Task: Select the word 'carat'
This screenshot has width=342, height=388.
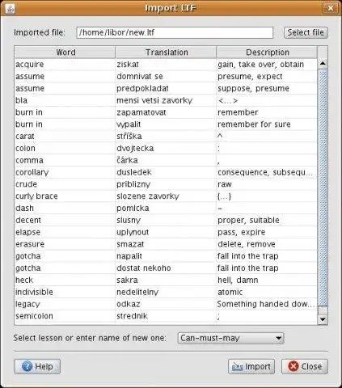Action: click(x=65, y=137)
